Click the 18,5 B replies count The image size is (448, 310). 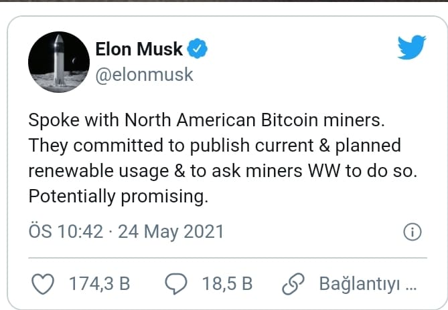point(228,283)
